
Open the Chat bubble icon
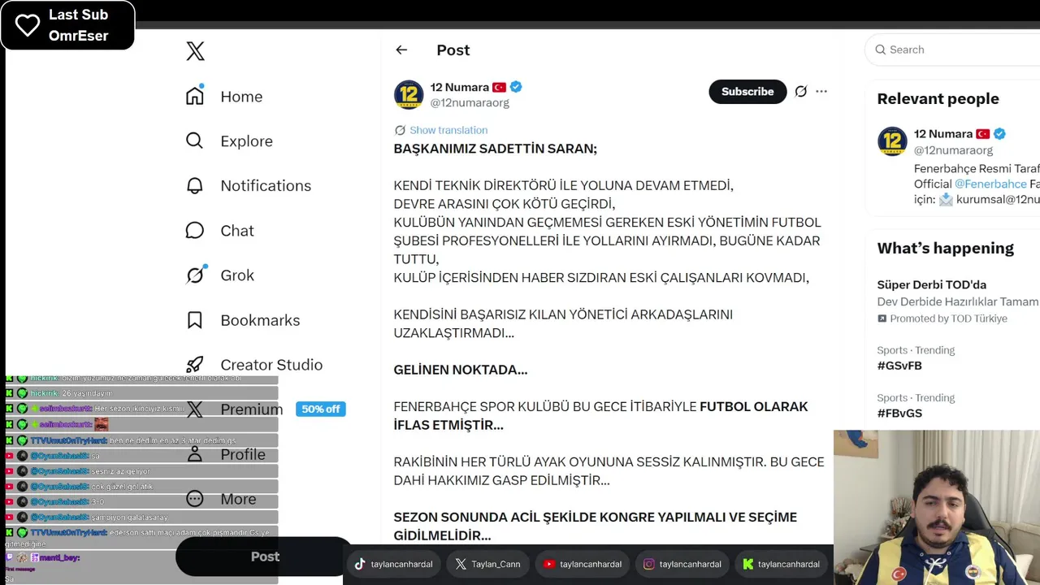(195, 231)
